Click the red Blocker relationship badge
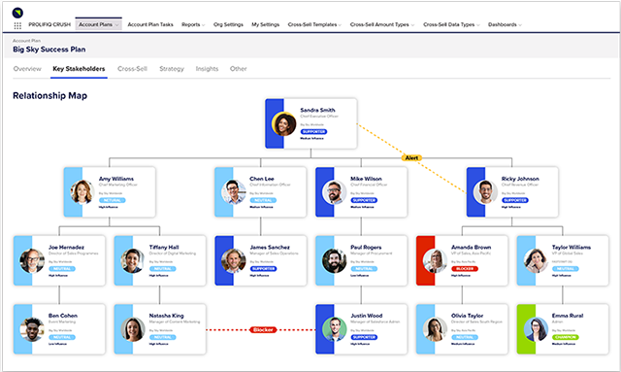This screenshot has width=621, height=372. tap(263, 330)
